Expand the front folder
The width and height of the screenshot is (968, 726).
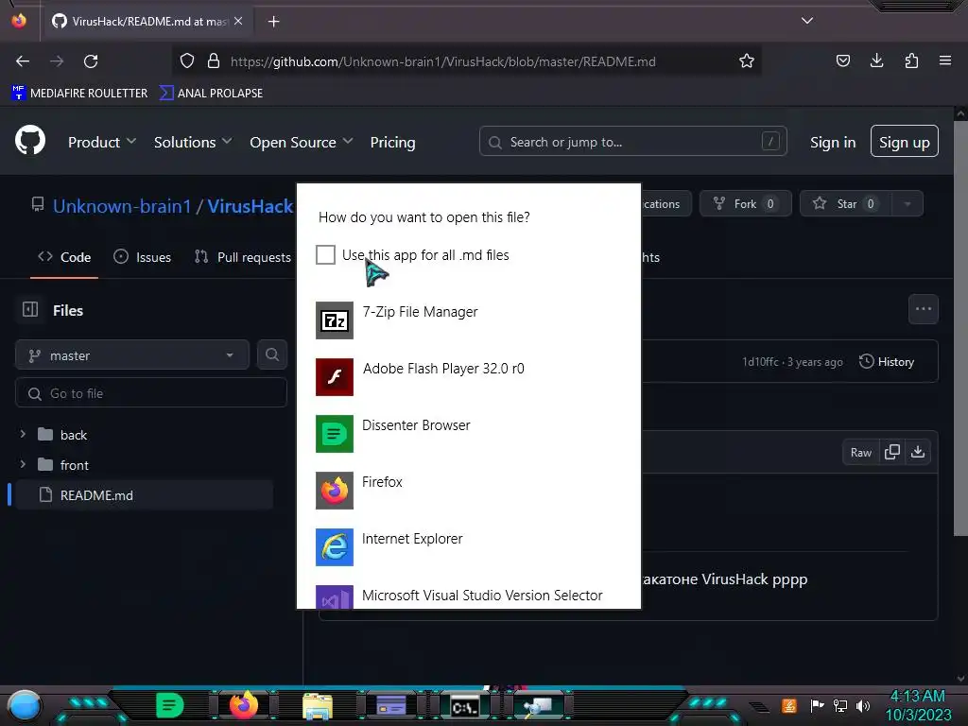point(23,464)
